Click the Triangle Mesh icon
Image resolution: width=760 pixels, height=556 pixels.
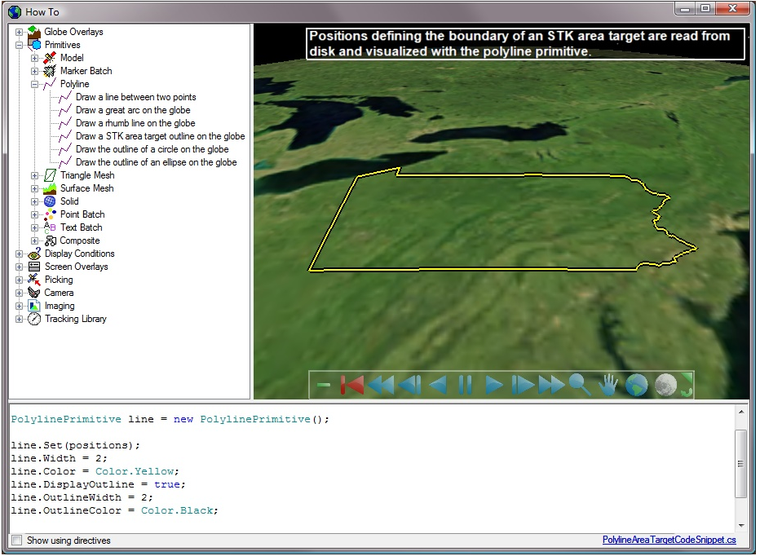tap(50, 175)
